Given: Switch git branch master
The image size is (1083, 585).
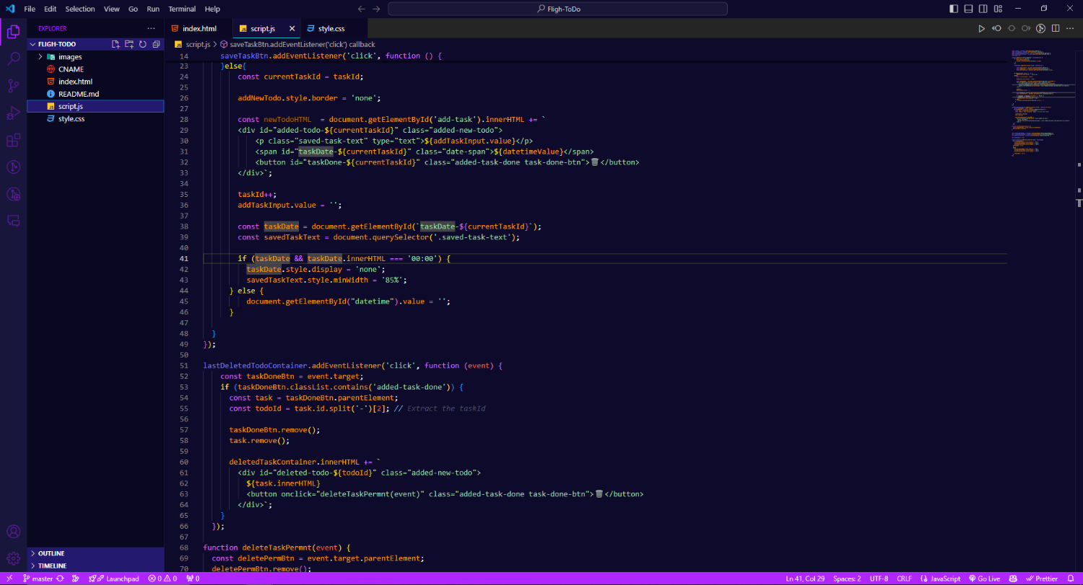Looking at the screenshot, I should point(38,579).
